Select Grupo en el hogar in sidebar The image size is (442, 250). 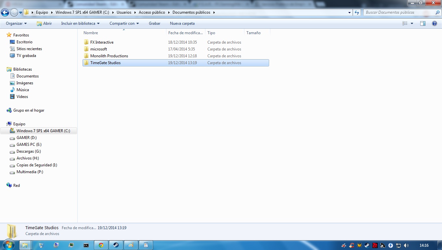point(29,110)
